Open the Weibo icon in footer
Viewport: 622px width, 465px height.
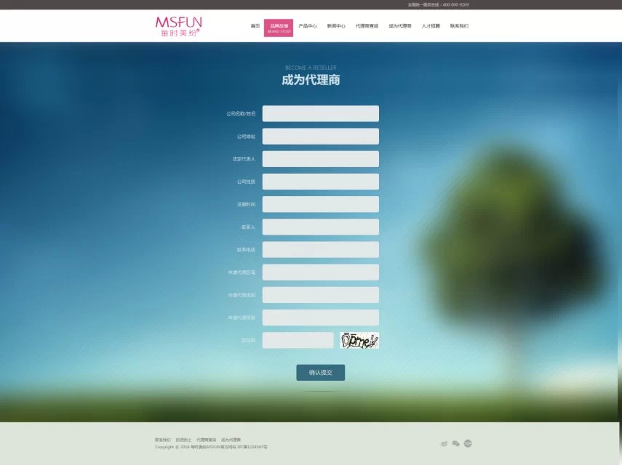pos(444,443)
